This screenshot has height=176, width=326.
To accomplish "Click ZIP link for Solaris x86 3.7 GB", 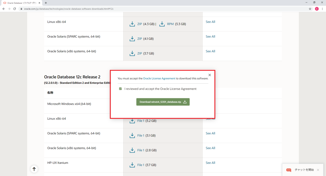I will 140,53.
